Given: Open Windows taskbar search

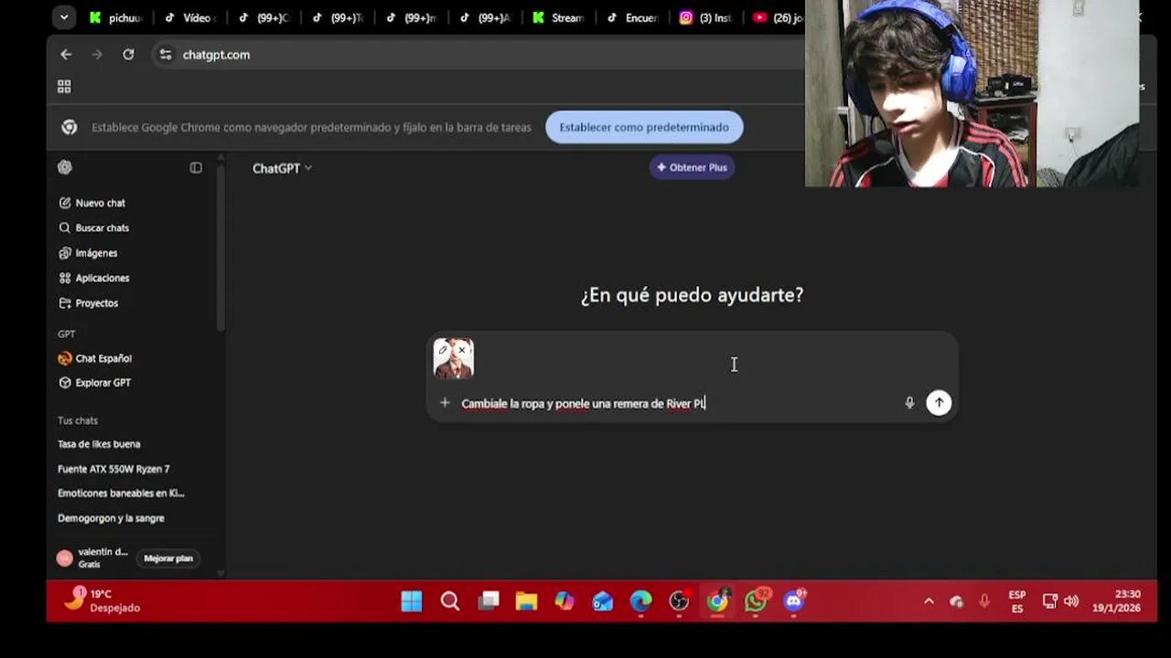Looking at the screenshot, I should pos(450,601).
